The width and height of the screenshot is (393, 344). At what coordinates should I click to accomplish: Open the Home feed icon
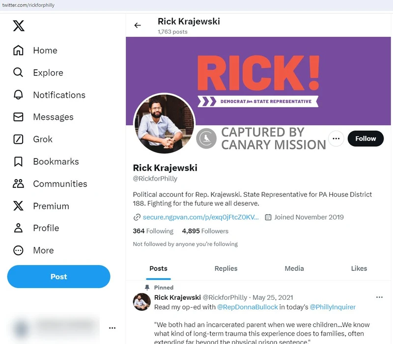(x=18, y=50)
